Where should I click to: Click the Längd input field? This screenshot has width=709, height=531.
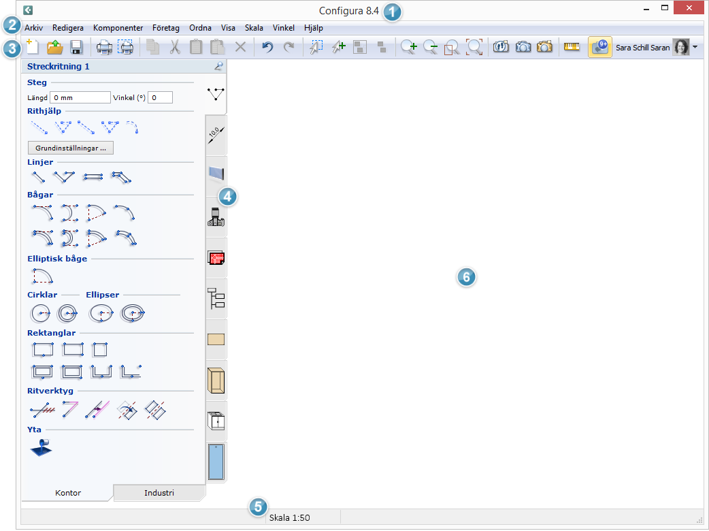(x=80, y=98)
